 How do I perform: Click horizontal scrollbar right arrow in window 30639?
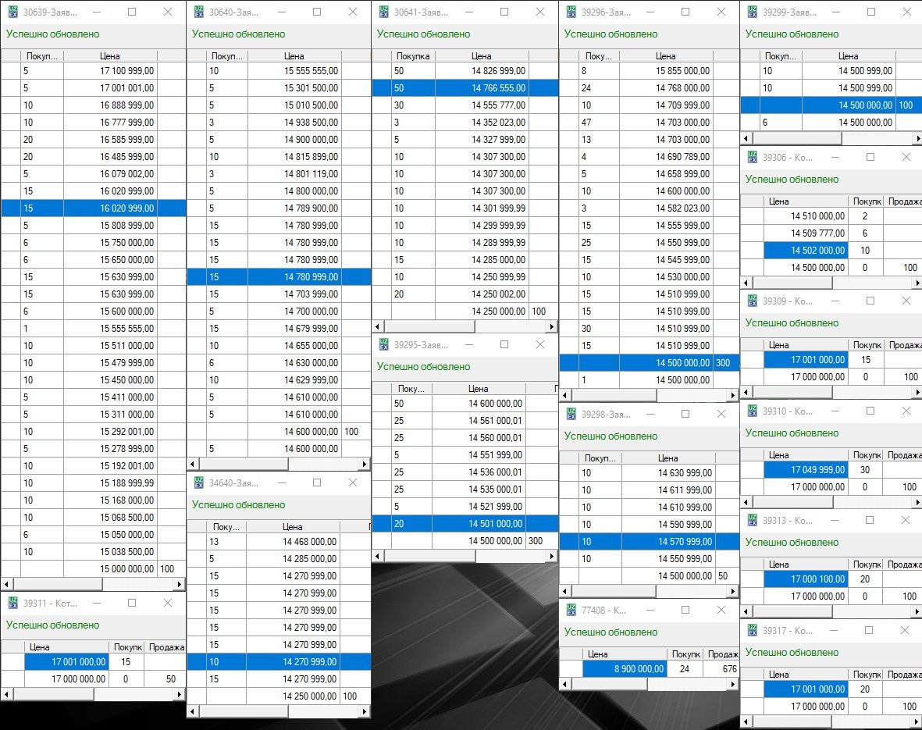click(180, 584)
